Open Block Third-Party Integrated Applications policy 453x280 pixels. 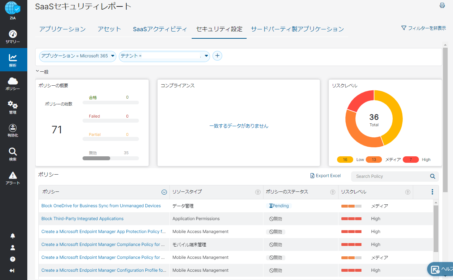tap(83, 219)
